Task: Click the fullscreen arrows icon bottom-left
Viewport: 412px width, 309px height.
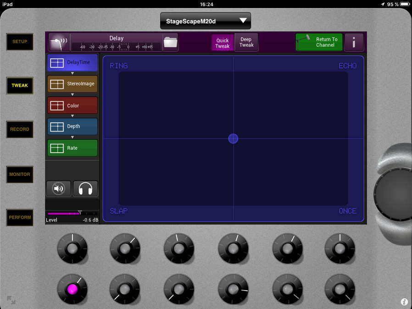Action: 11,300
